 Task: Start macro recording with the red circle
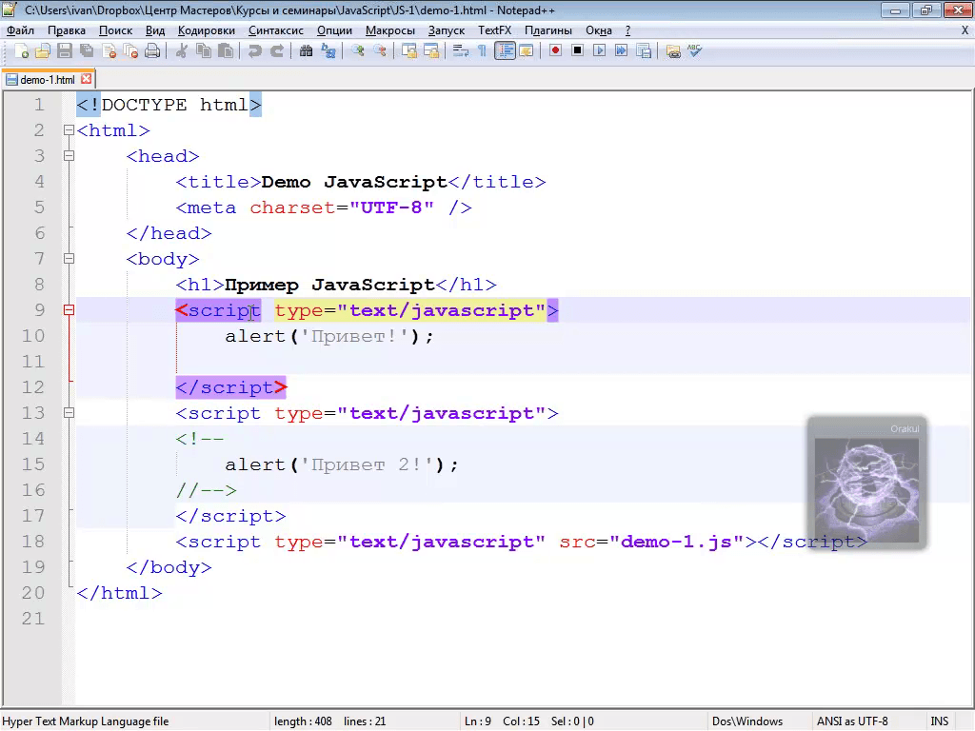(x=555, y=51)
